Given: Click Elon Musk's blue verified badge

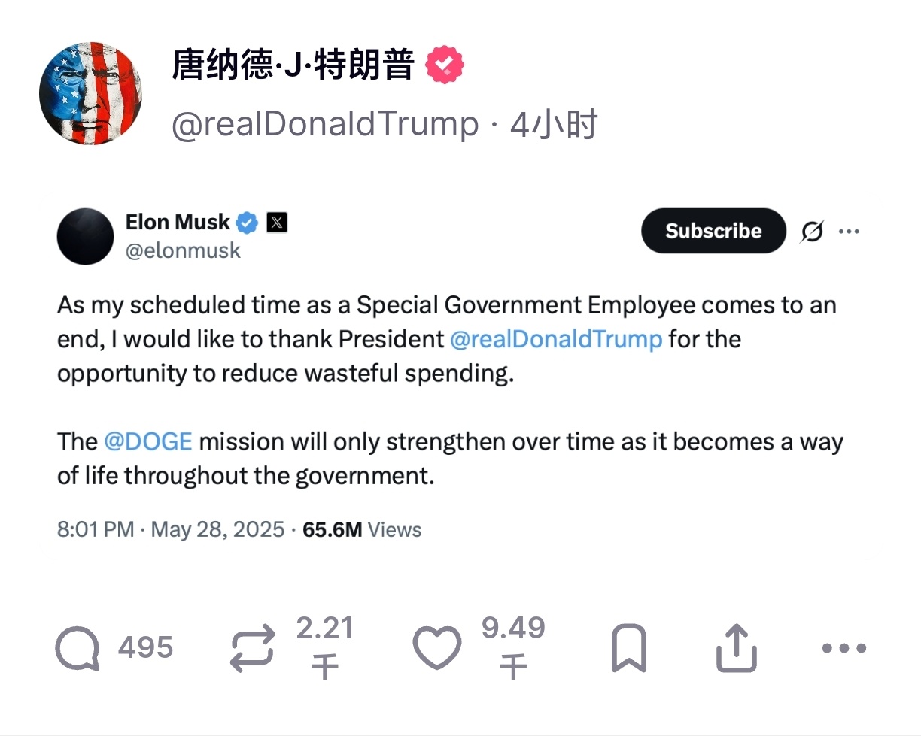Looking at the screenshot, I should (248, 223).
